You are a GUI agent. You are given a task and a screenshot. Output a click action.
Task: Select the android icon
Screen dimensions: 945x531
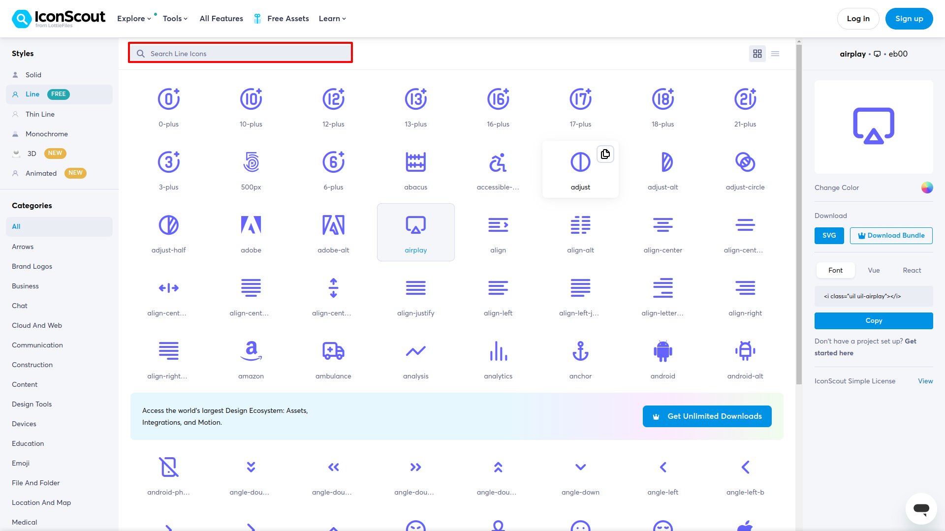tap(662, 351)
